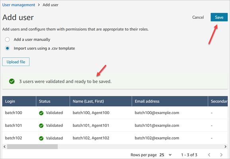The width and height of the screenshot is (230, 159).
Task: Click the horizontal scrollbar left arrow
Action: (4, 147)
